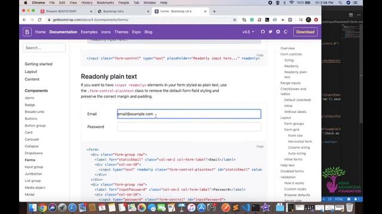This screenshot has width=382, height=214.
Task: Copy the readonly input code snippet
Action: (x=260, y=55)
